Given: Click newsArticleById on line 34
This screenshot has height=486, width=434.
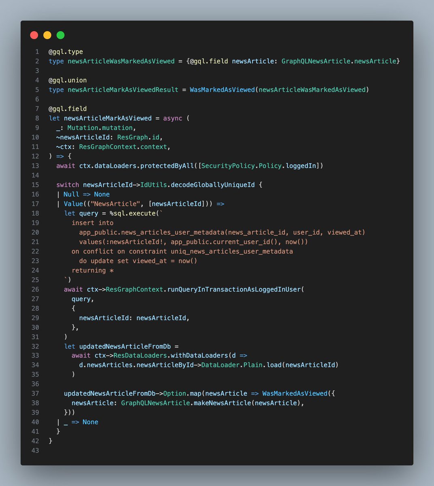Looking at the screenshot, I should click(x=165, y=366).
